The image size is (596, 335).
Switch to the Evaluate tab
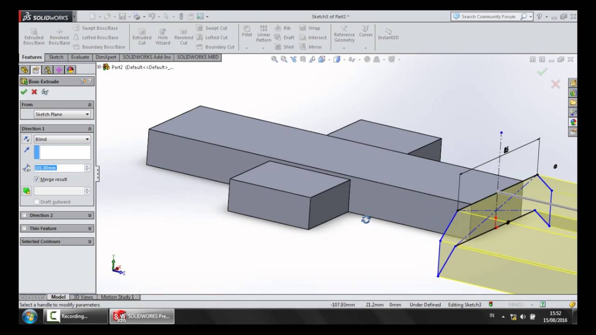80,57
